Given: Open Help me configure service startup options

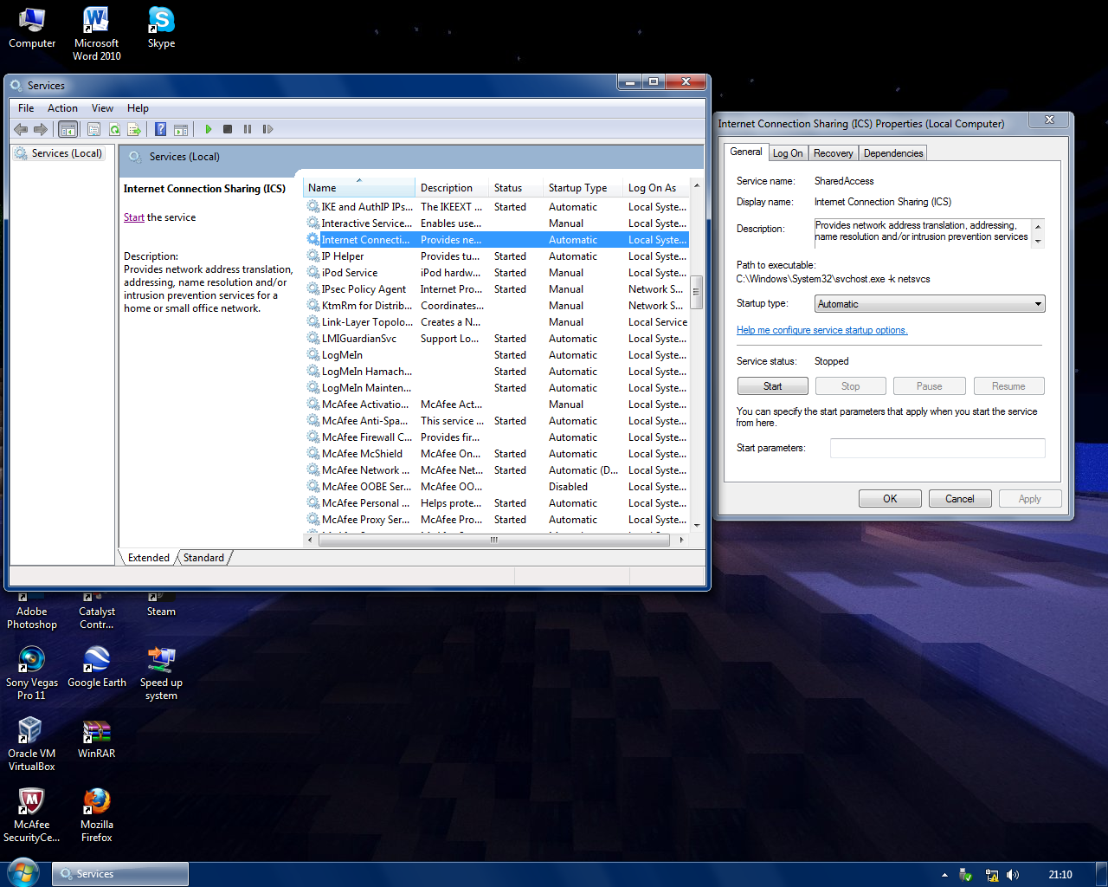Looking at the screenshot, I should (x=821, y=330).
